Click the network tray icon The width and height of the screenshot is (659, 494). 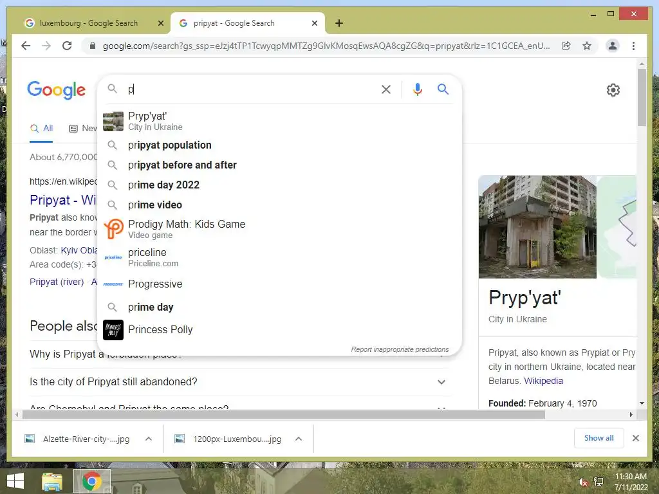(x=598, y=482)
